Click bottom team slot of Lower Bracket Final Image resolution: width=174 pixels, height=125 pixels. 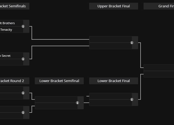[x=110, y=103]
